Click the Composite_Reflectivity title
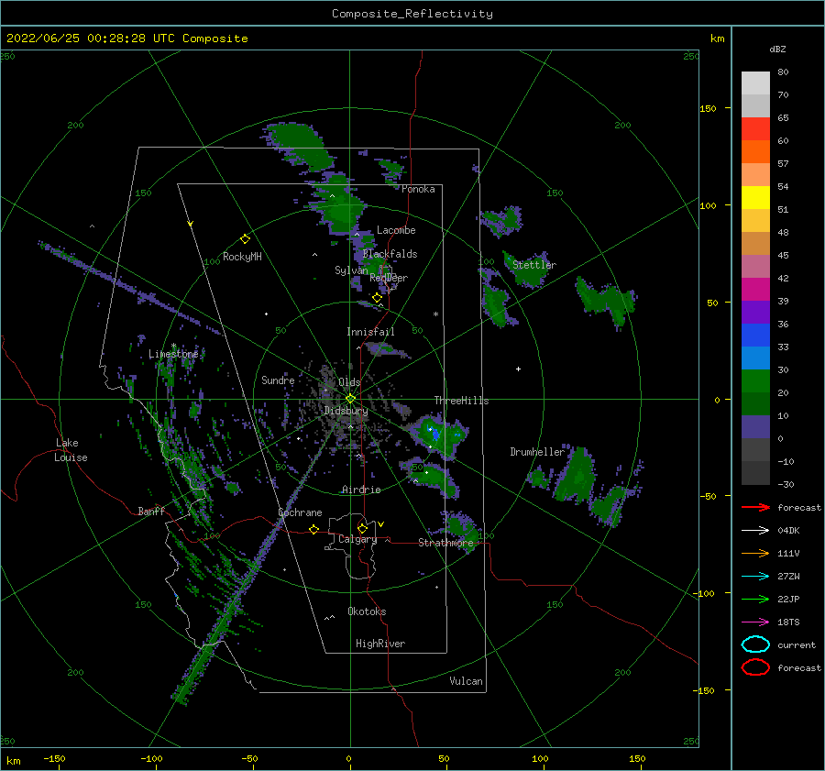 tap(412, 14)
